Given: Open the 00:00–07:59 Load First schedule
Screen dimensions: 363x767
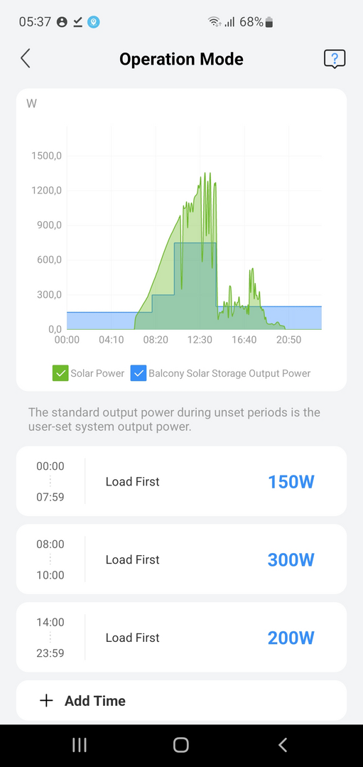Looking at the screenshot, I should pos(181,481).
